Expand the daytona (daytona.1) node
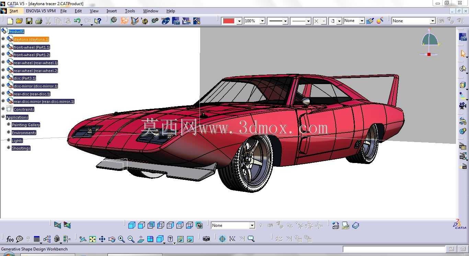 click(x=3, y=39)
